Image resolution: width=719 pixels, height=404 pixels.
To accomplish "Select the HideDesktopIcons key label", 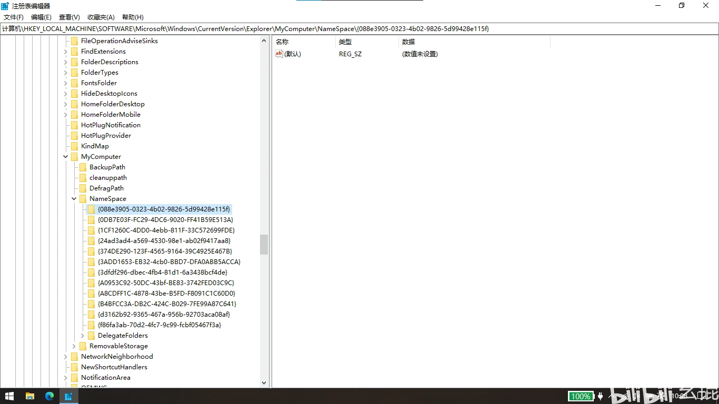I will pos(109,94).
